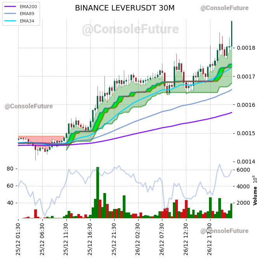Click the blue-gray EMA89 legend line sample

(x=10, y=14)
